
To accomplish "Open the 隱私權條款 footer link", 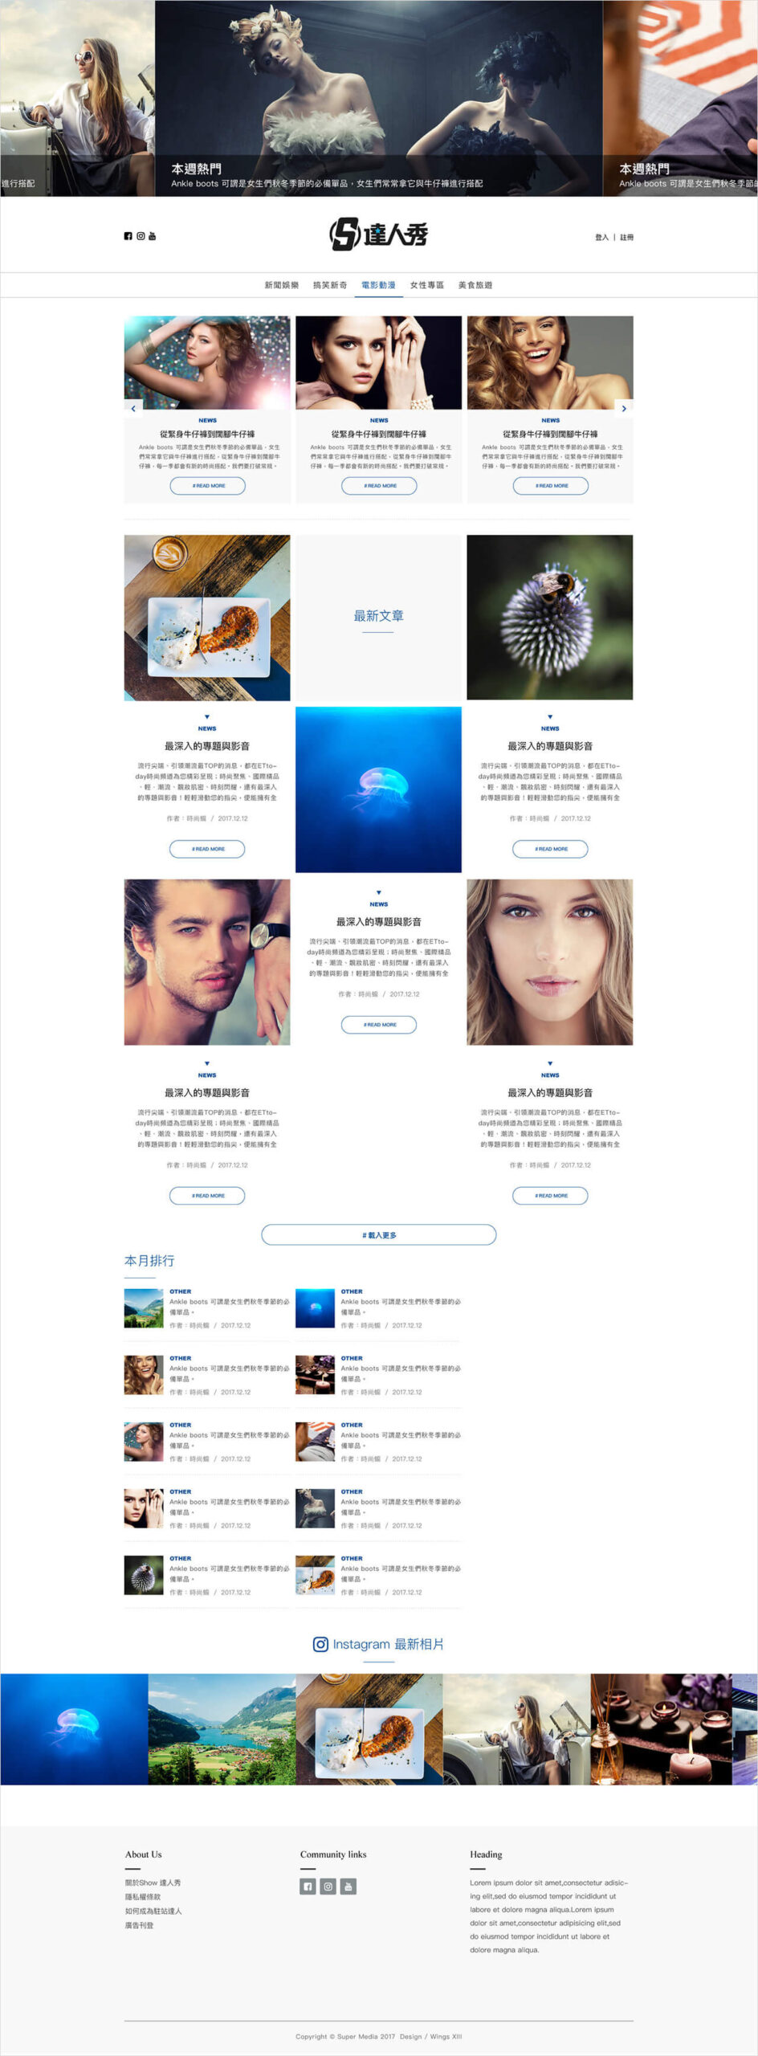I will [143, 1897].
